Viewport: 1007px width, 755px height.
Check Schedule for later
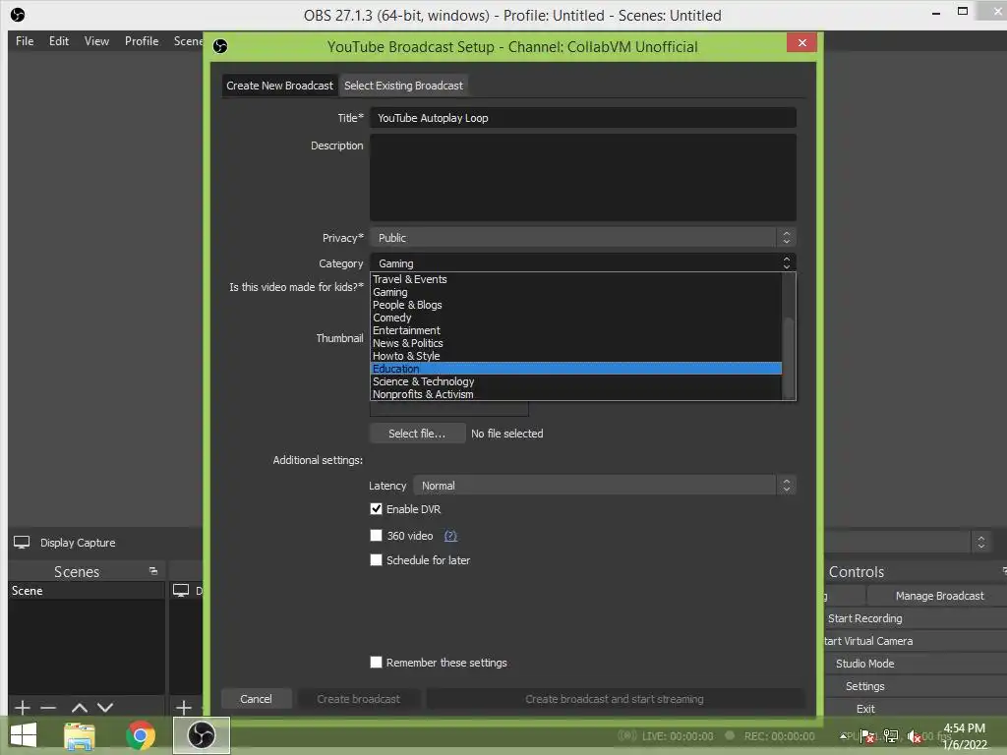click(x=377, y=559)
